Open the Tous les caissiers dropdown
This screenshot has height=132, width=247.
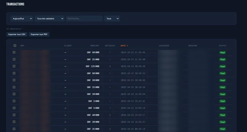(50, 19)
